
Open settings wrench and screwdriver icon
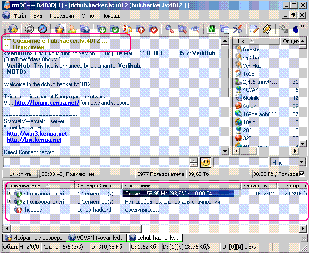click(237, 29)
